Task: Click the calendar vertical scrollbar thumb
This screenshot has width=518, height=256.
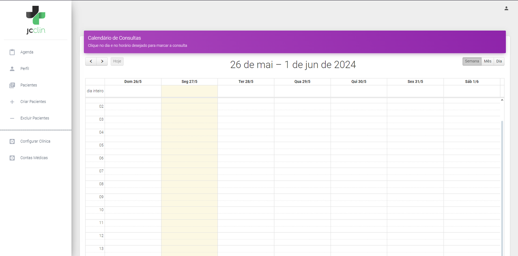Action: click(502, 188)
